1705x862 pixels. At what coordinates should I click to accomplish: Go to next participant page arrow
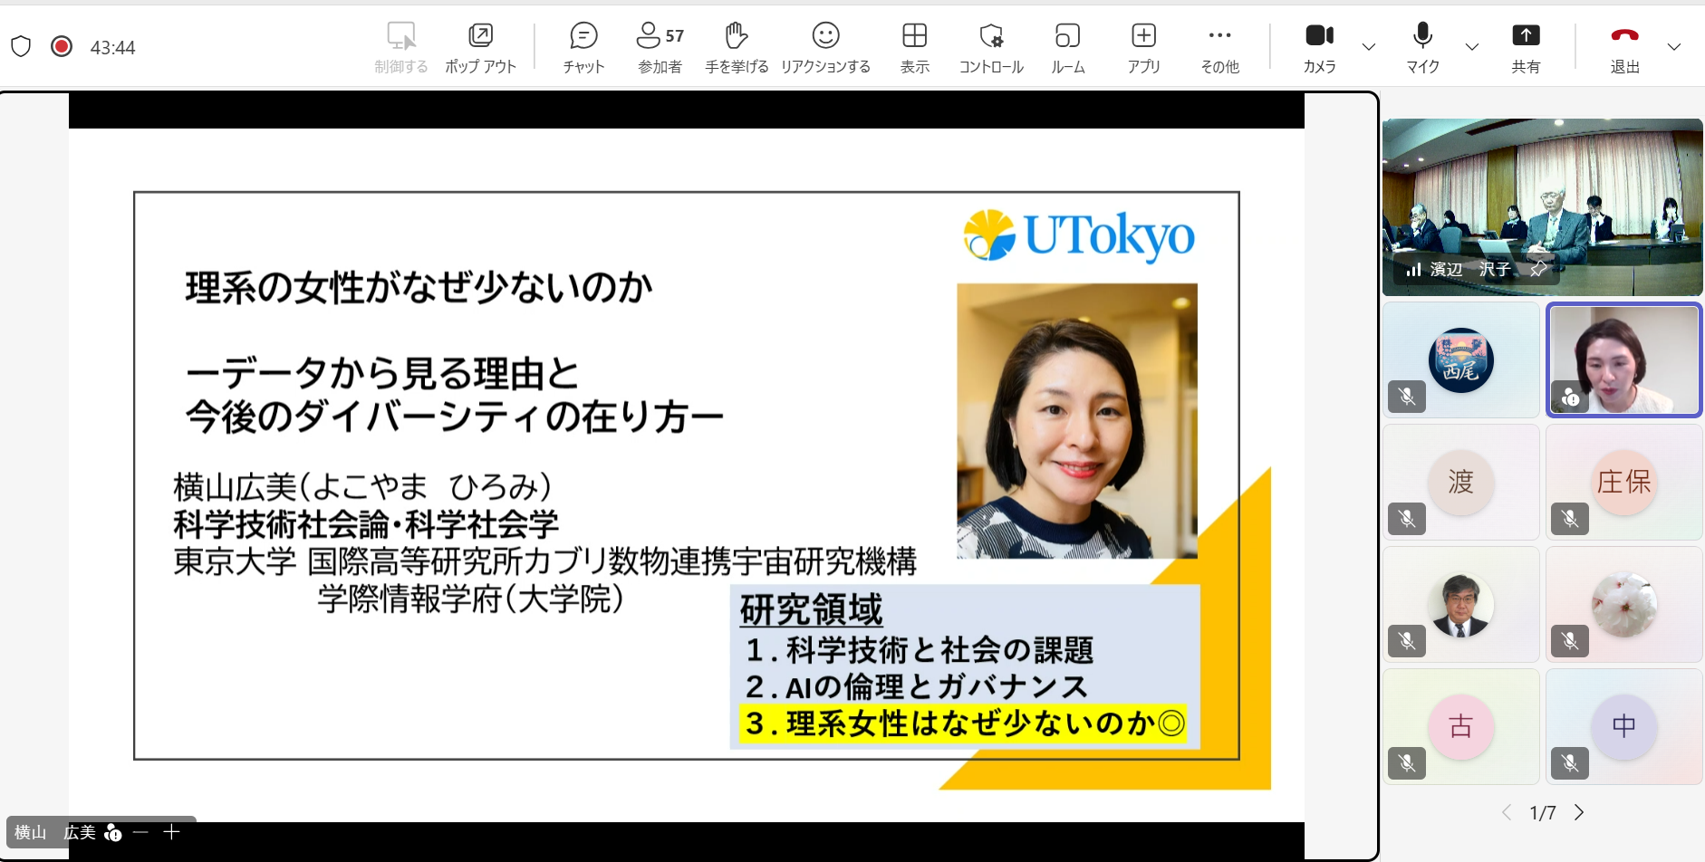coord(1579,812)
